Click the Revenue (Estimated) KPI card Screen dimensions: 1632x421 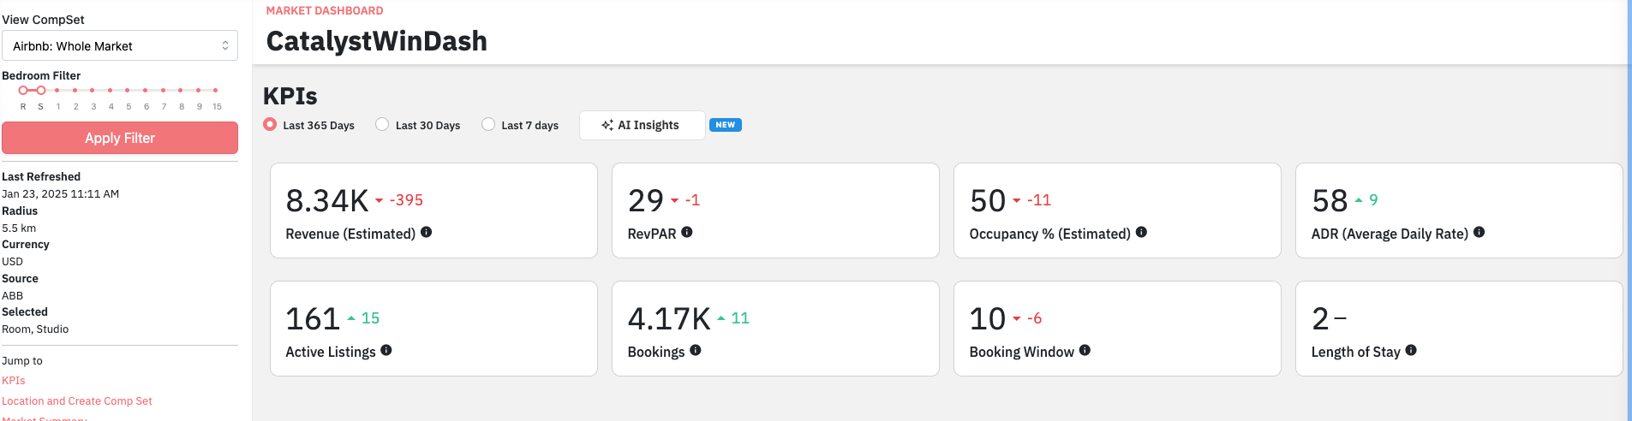coord(433,210)
